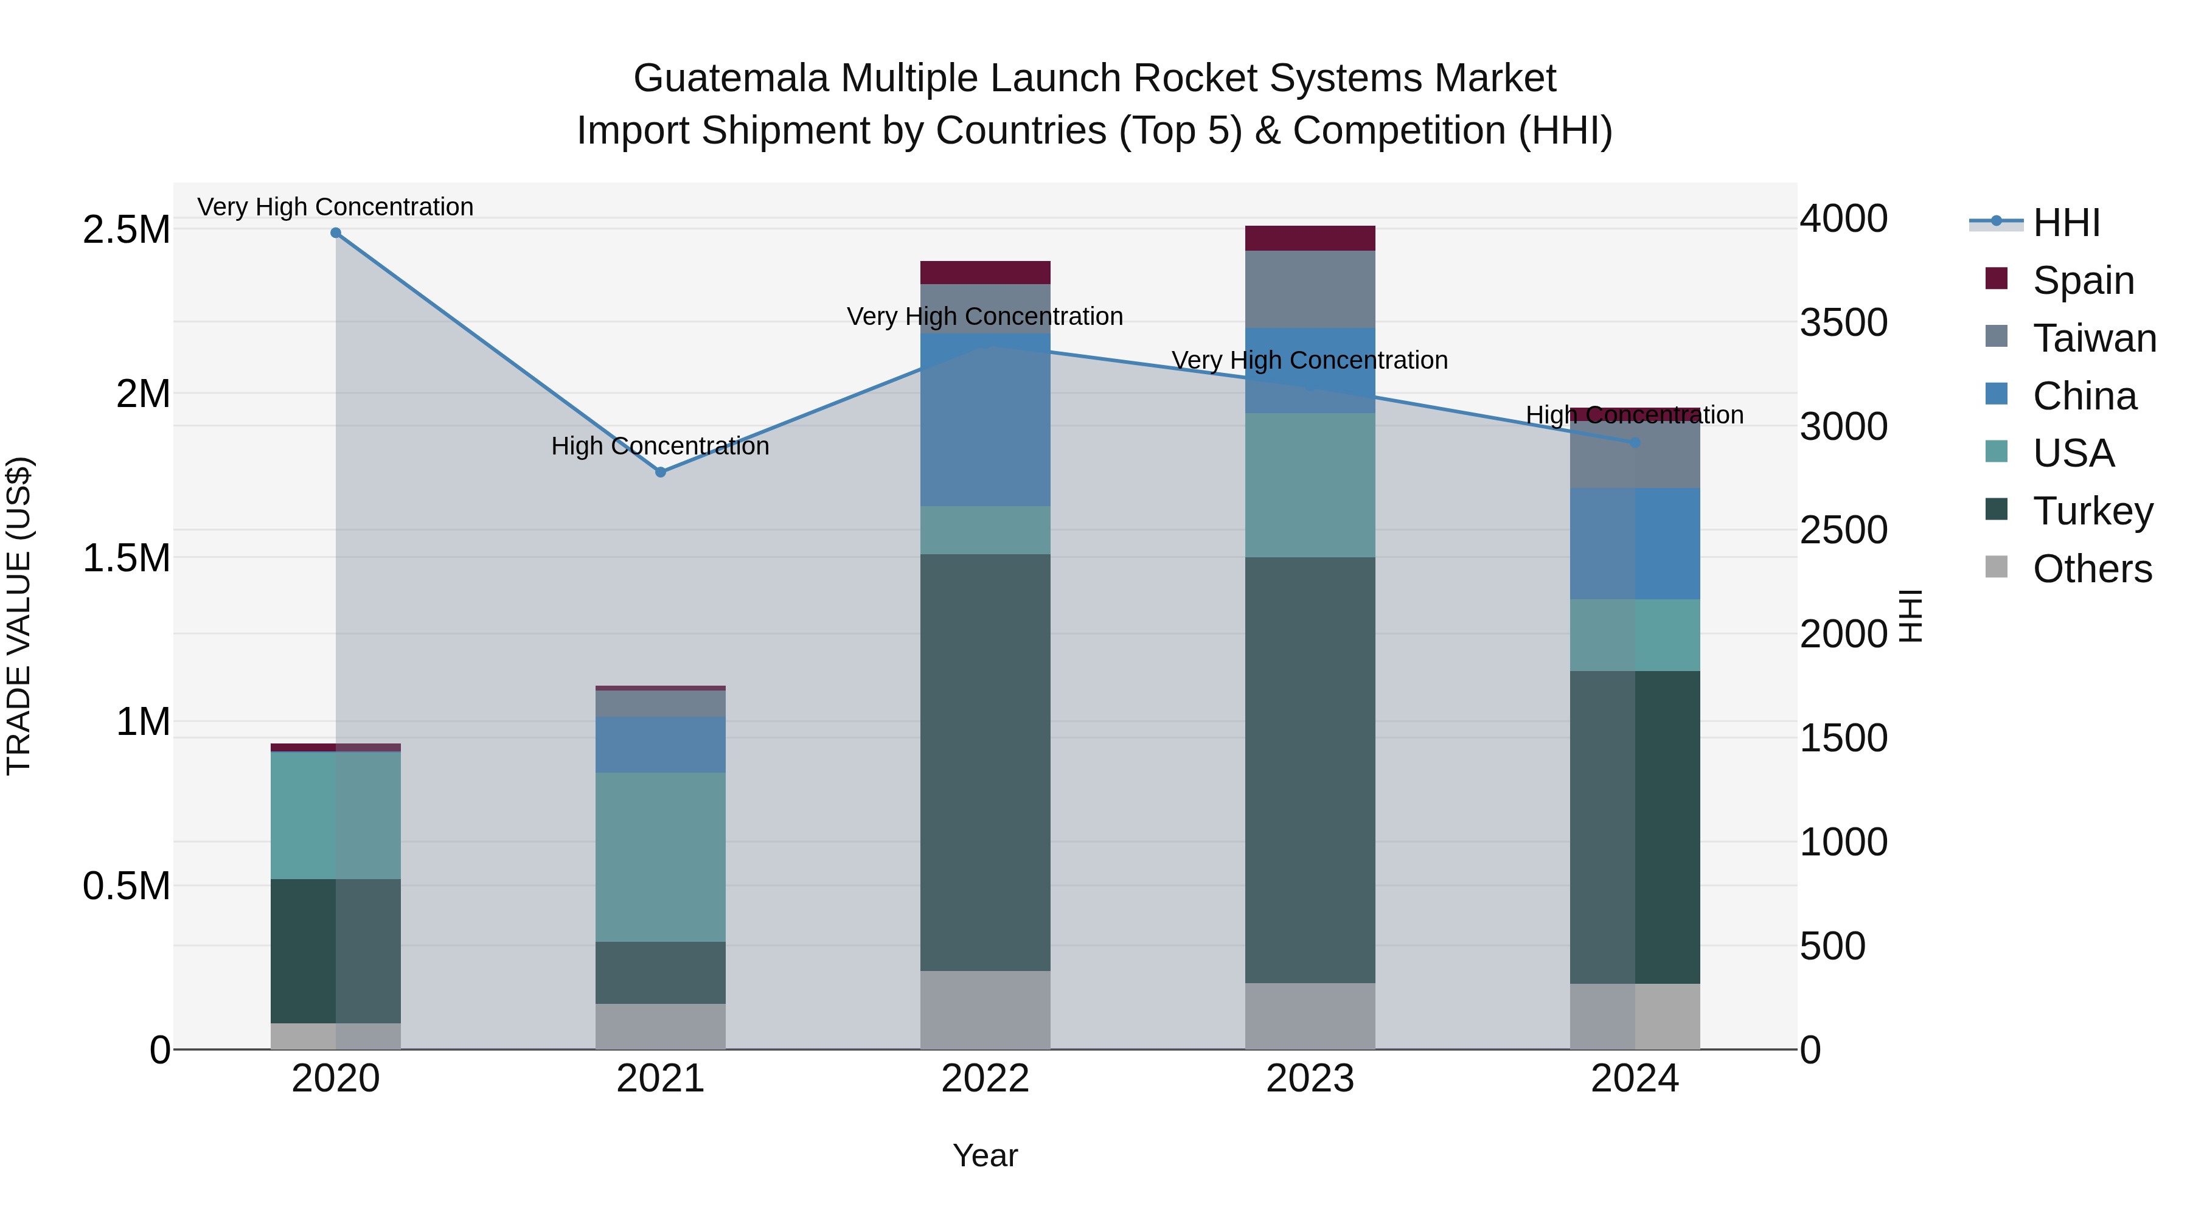Click the Others segment of the 2023 bar
Image resolution: width=2190 pixels, height=1232 pixels.
coord(1310,1016)
